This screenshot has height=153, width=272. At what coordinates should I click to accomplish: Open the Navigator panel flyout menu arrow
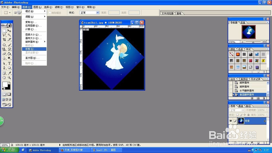pyautogui.click(x=267, y=22)
